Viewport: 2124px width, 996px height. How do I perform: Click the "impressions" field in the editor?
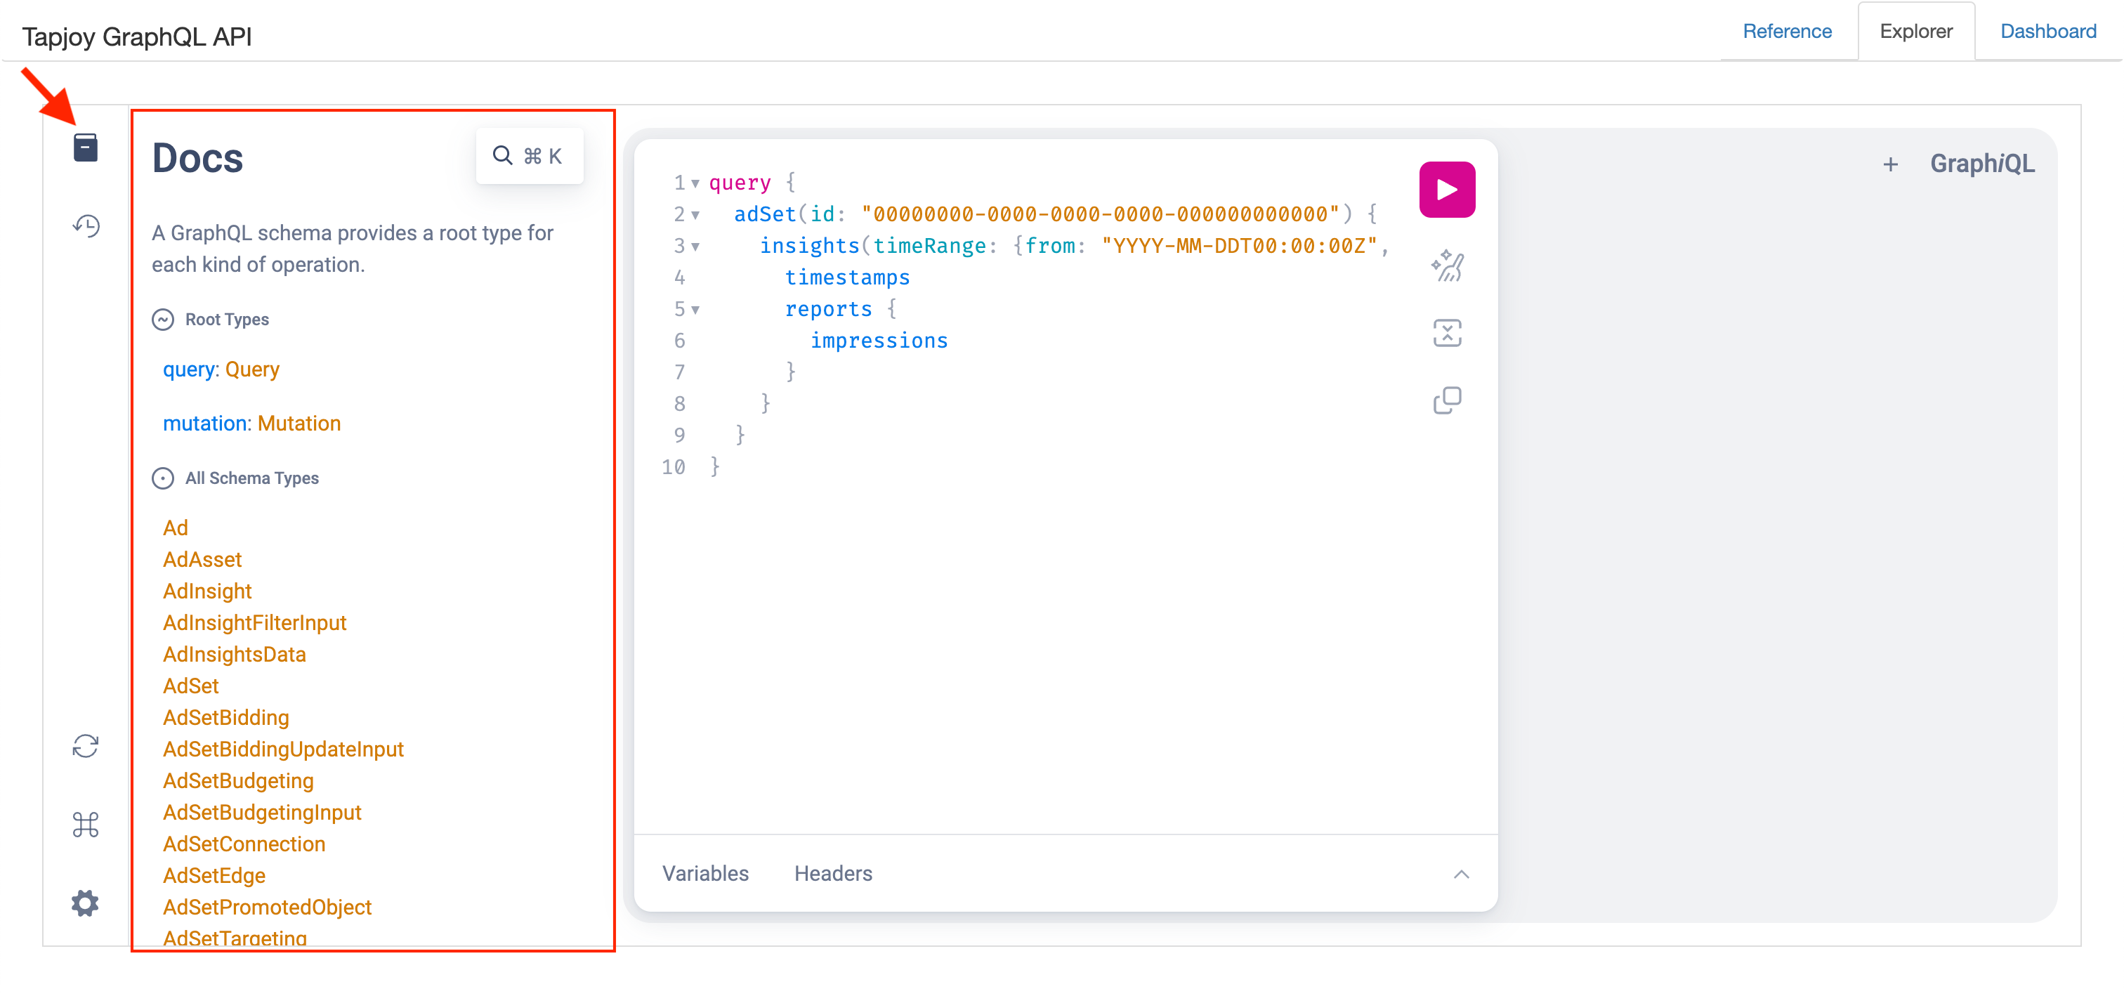click(879, 341)
